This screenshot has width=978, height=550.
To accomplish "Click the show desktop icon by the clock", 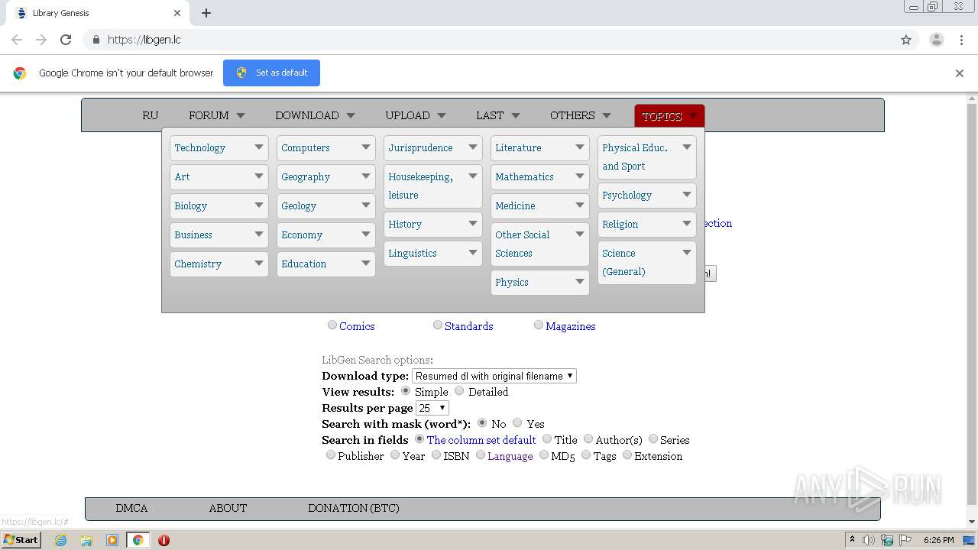I will [970, 540].
